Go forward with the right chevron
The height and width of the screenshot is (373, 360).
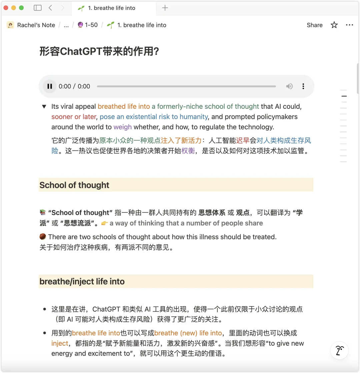click(63, 8)
